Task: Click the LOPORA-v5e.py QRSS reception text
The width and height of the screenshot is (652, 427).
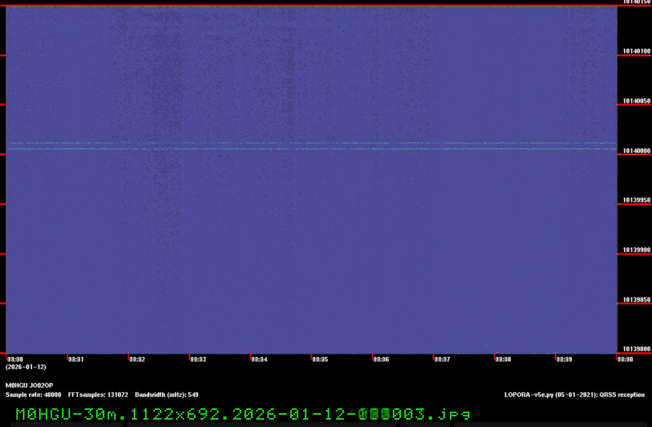Action: tap(575, 394)
